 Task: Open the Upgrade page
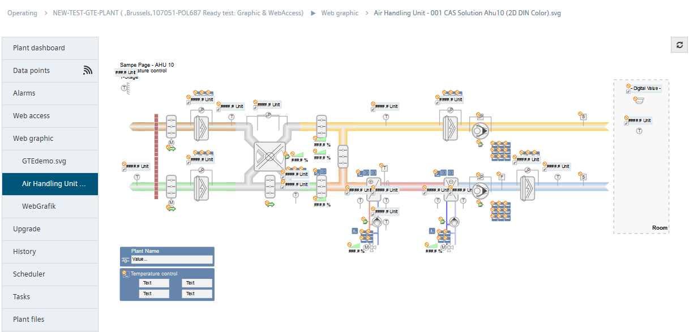[x=50, y=229]
